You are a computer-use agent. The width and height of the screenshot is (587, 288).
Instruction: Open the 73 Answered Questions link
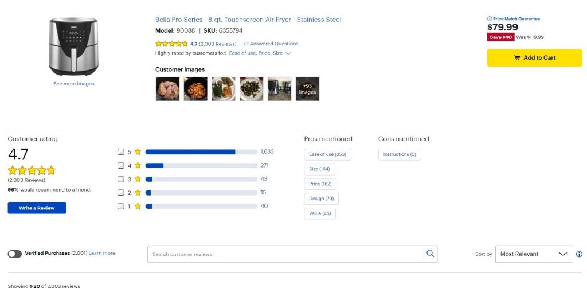[271, 44]
